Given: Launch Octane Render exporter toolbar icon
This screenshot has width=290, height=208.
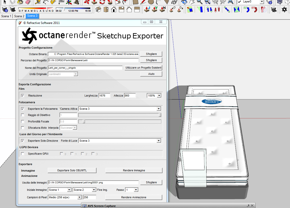Looking at the screenshot, I should point(284,9).
